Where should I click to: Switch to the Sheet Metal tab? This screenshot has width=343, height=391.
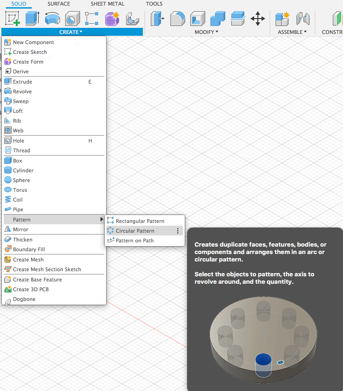click(108, 4)
